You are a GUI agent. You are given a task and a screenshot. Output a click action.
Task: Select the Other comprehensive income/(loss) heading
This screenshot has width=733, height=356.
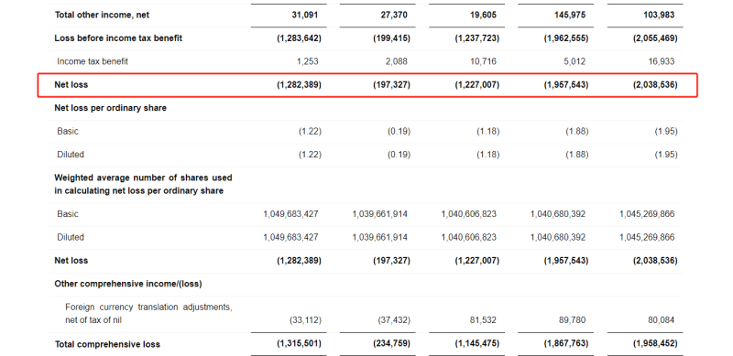[x=128, y=284]
